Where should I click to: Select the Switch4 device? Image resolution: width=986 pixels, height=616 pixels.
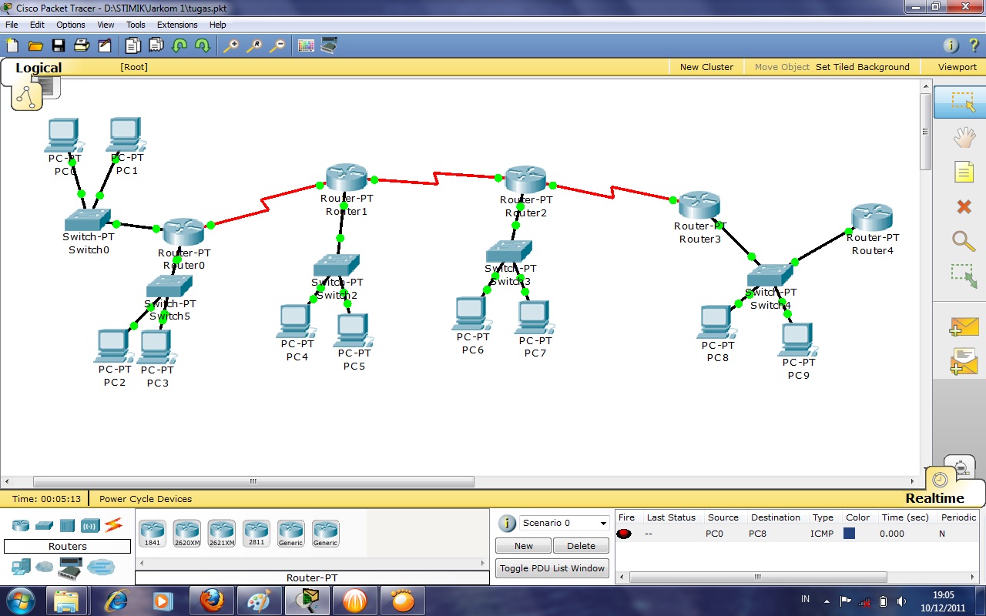click(770, 275)
